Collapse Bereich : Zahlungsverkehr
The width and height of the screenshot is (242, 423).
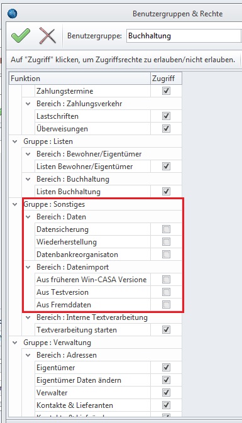28,104
